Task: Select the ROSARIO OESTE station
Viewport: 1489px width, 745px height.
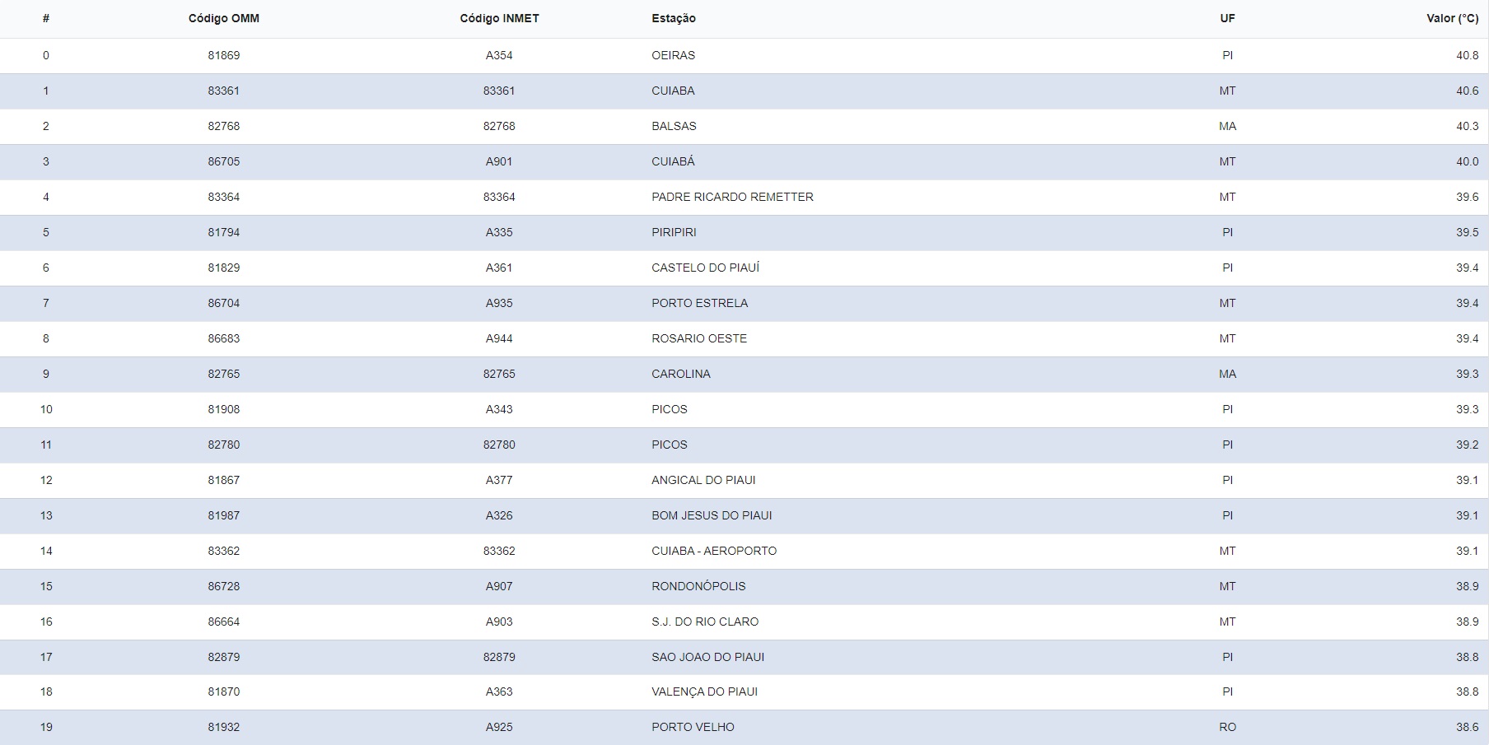Action: pyautogui.click(x=698, y=338)
